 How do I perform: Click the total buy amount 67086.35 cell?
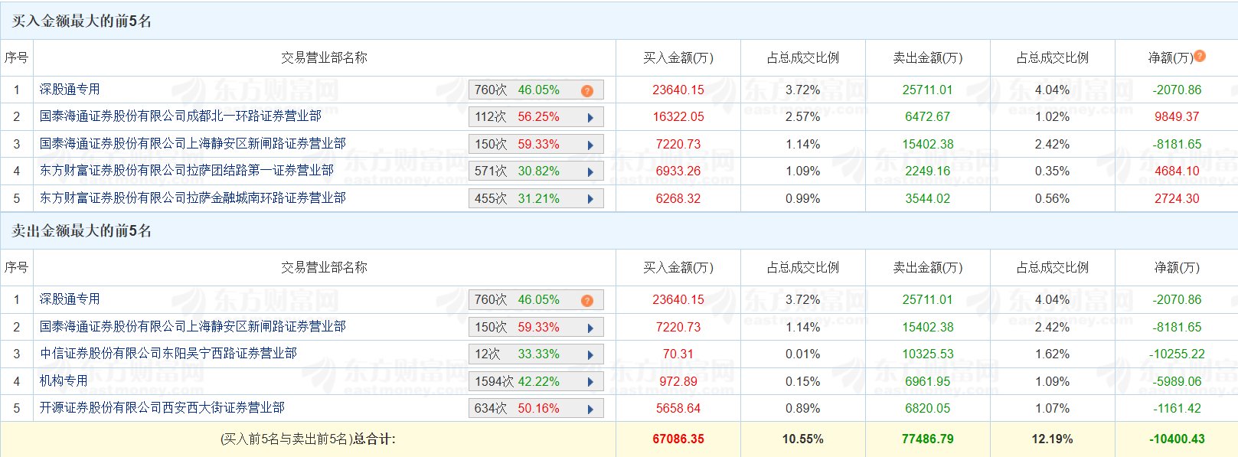(x=678, y=439)
